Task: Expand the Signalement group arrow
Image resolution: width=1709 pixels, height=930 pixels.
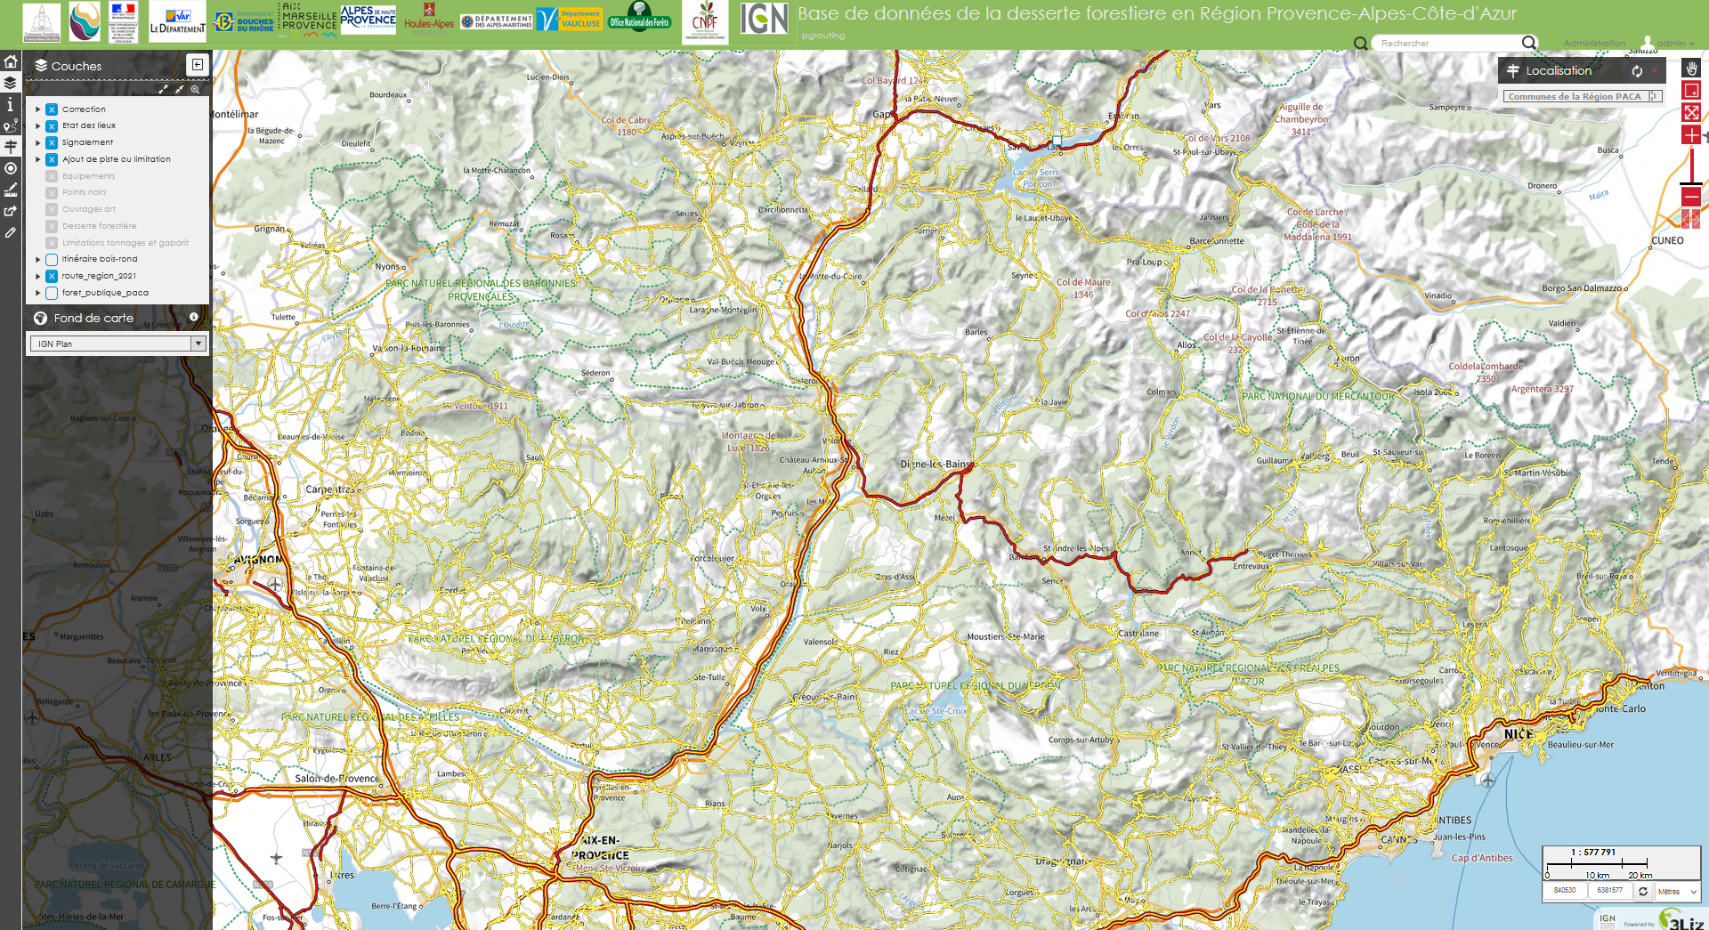Action: click(37, 142)
